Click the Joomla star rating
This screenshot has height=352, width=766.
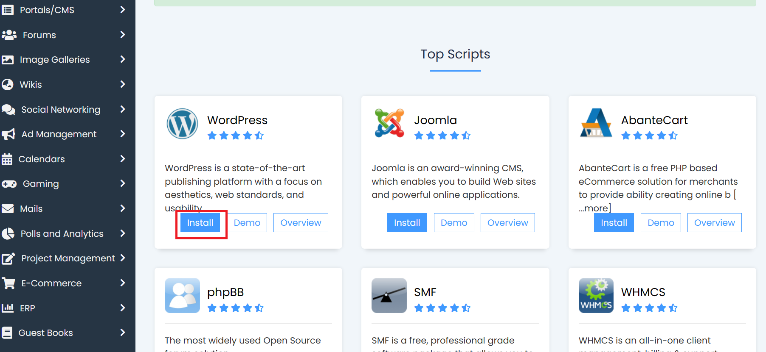point(442,136)
